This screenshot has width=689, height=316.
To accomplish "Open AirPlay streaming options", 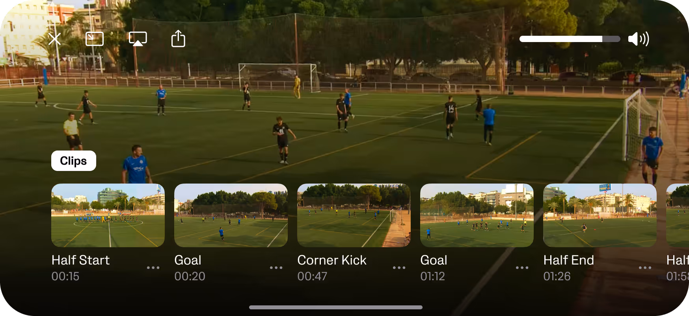I will tap(138, 39).
